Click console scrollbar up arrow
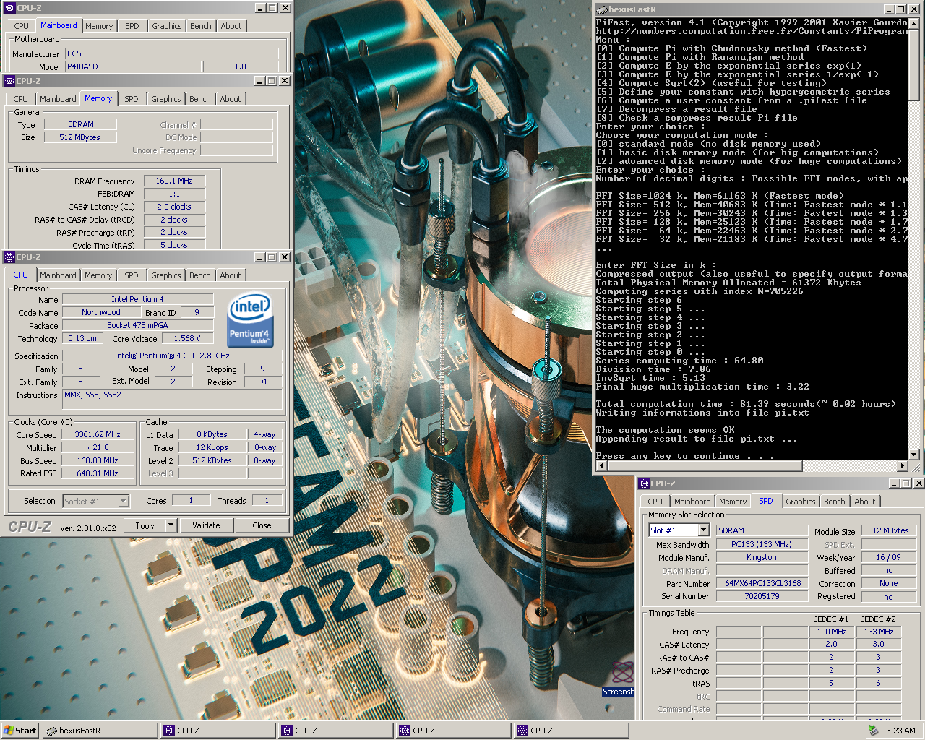Viewport: 925px width, 740px height. click(x=914, y=23)
